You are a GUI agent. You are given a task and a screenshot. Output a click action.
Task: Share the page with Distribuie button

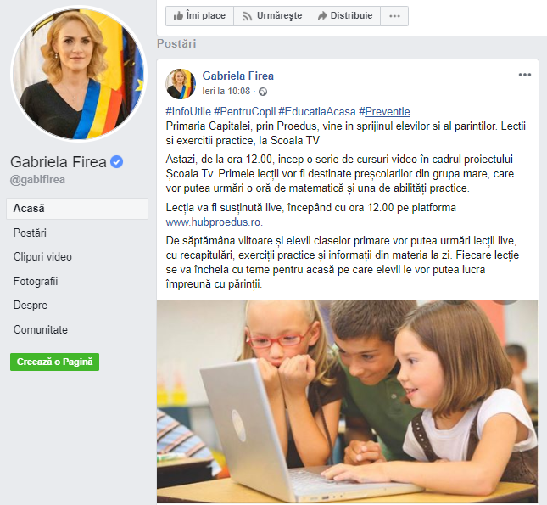point(345,16)
